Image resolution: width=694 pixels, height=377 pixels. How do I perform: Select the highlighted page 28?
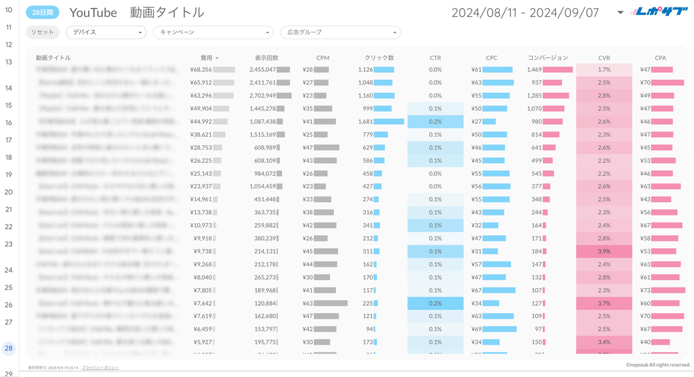(x=9, y=349)
